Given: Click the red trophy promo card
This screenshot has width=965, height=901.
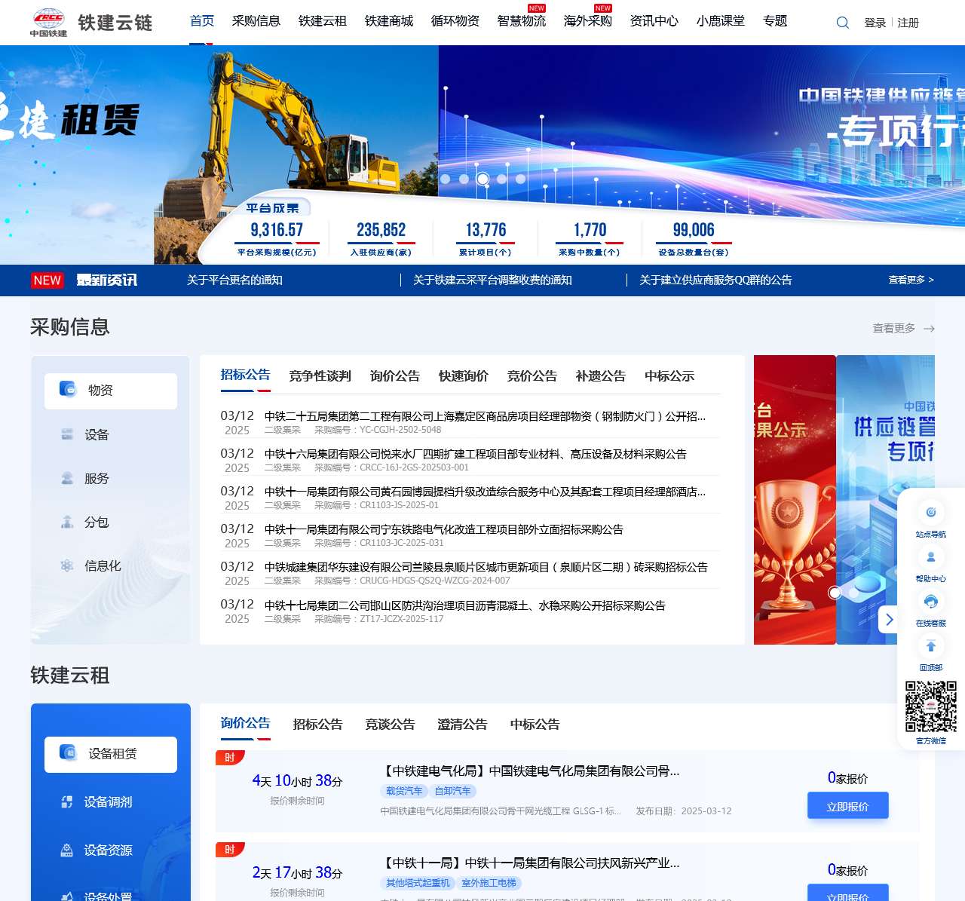Looking at the screenshot, I should coord(795,500).
